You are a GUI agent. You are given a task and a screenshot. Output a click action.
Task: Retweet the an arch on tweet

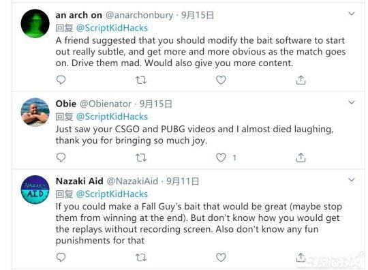141,80
